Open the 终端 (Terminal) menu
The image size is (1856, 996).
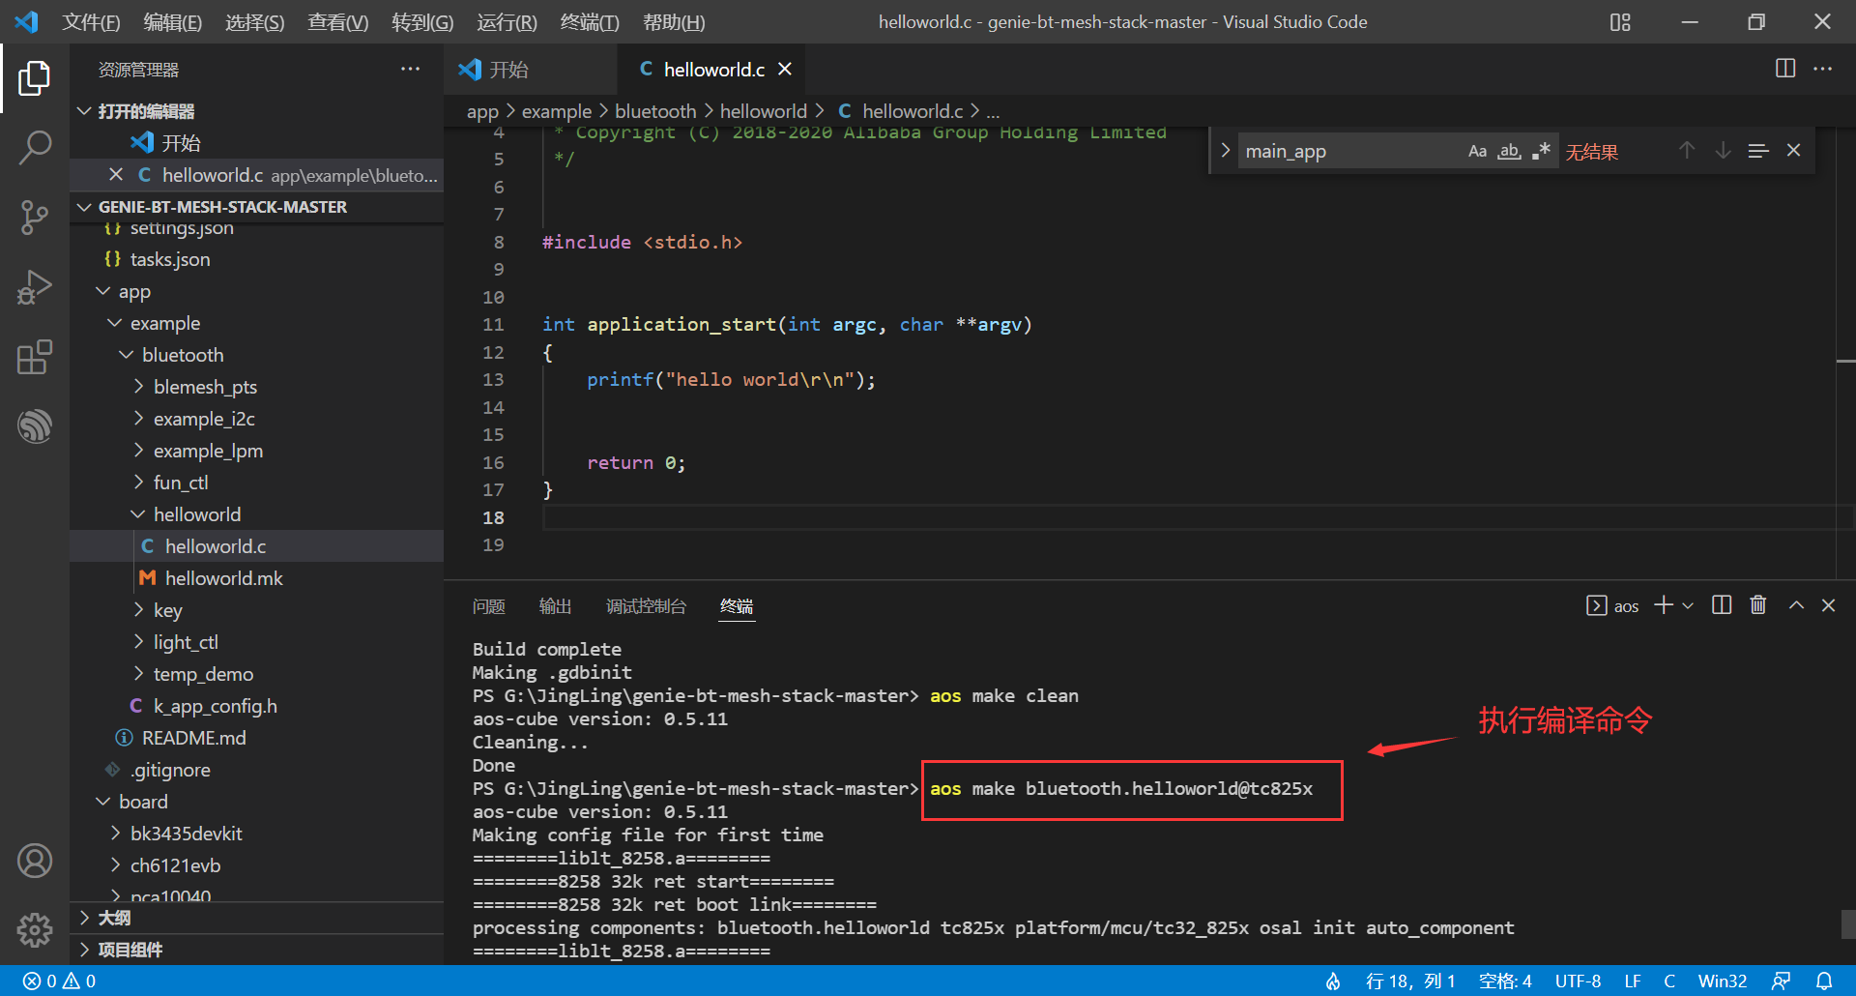589,21
